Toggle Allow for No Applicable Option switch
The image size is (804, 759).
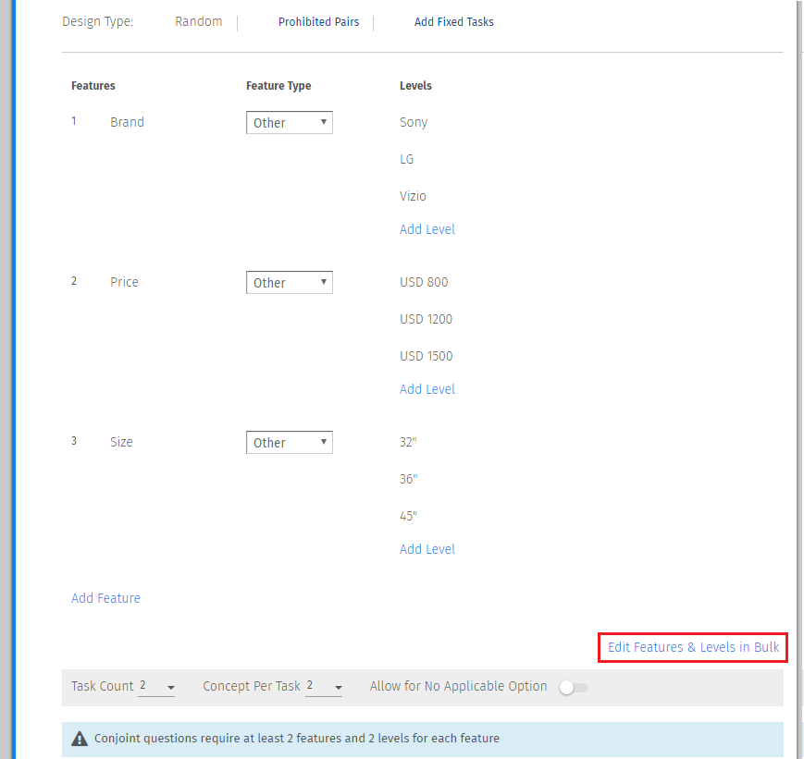click(574, 687)
